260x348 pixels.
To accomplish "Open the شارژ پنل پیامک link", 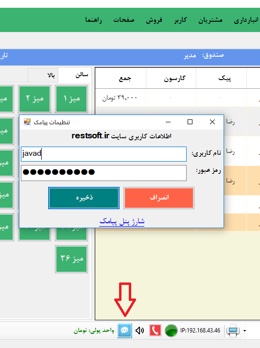I will [122, 221].
